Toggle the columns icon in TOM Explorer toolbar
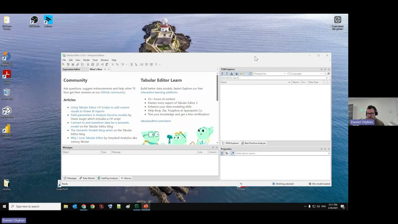Image resolution: width=398 pixels, height=224 pixels. pos(251,74)
